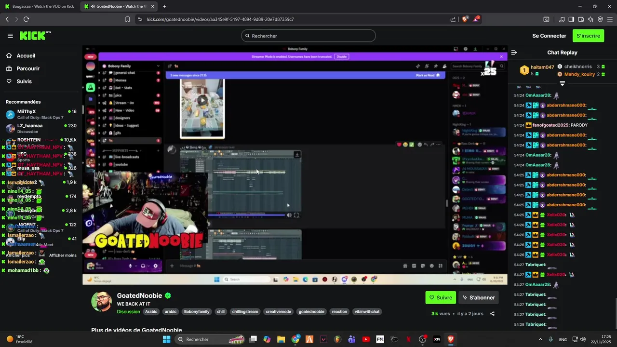This screenshot has height=347, width=617.
Task: Switch to the Bougasaa browser tab
Action: coord(40,6)
